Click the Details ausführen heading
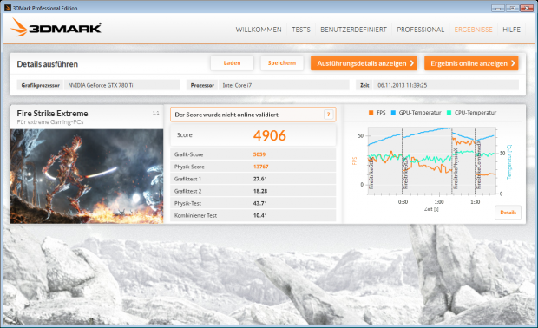 coord(48,64)
